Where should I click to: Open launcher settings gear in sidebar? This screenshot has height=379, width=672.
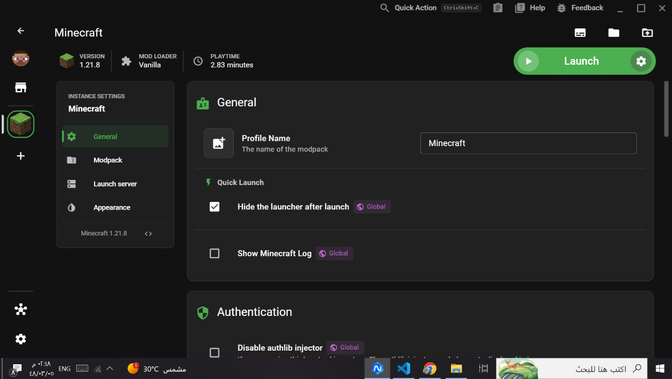20,339
